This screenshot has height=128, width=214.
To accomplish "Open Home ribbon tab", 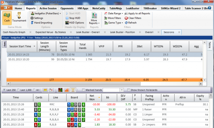I will click(x=18, y=8).
